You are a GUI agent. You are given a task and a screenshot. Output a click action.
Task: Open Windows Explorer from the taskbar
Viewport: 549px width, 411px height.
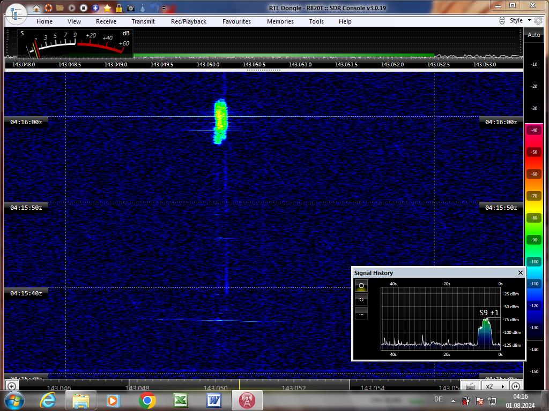pyautogui.click(x=81, y=400)
